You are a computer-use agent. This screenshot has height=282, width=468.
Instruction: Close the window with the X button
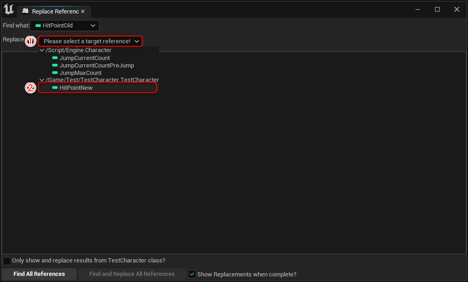click(457, 9)
